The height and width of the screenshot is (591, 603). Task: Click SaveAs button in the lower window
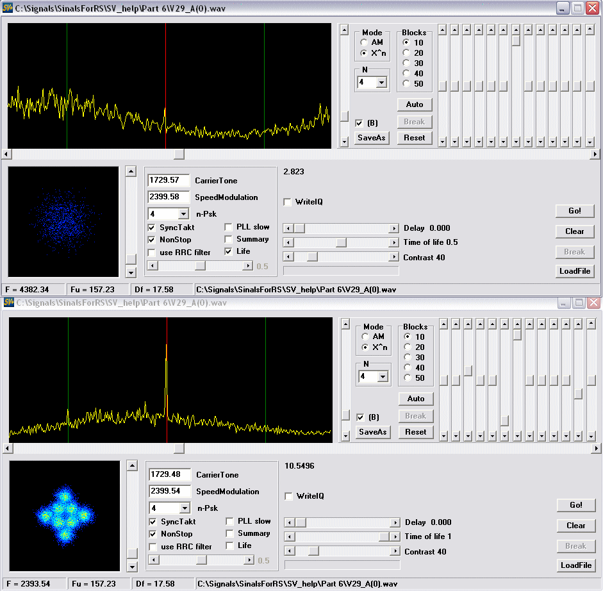click(x=373, y=432)
